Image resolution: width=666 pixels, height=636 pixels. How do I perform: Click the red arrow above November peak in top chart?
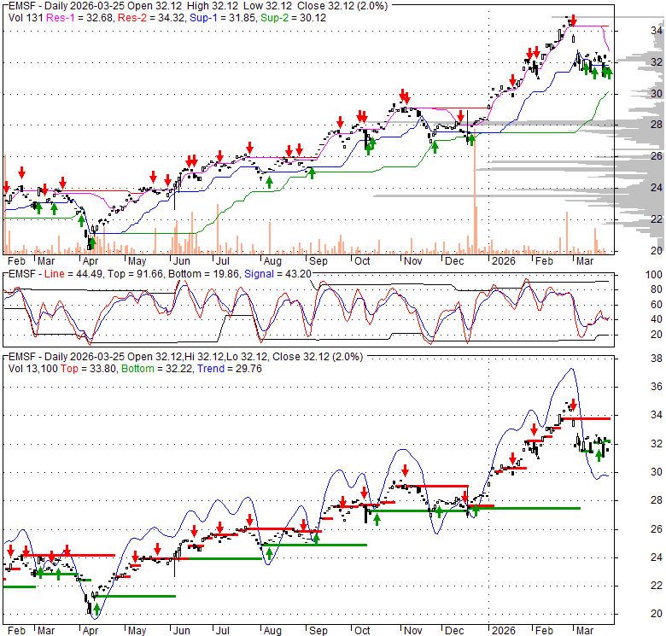(400, 96)
